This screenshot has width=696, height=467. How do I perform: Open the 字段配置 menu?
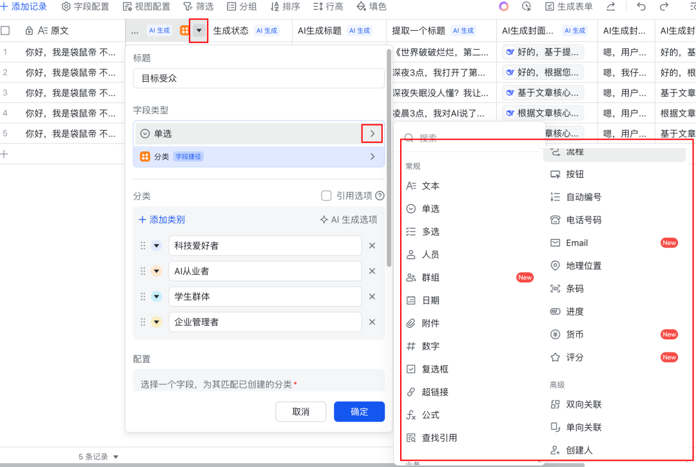92,7
